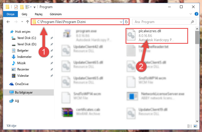
Task: Expand the address bar history dropdown
Action: (x=121, y=22)
